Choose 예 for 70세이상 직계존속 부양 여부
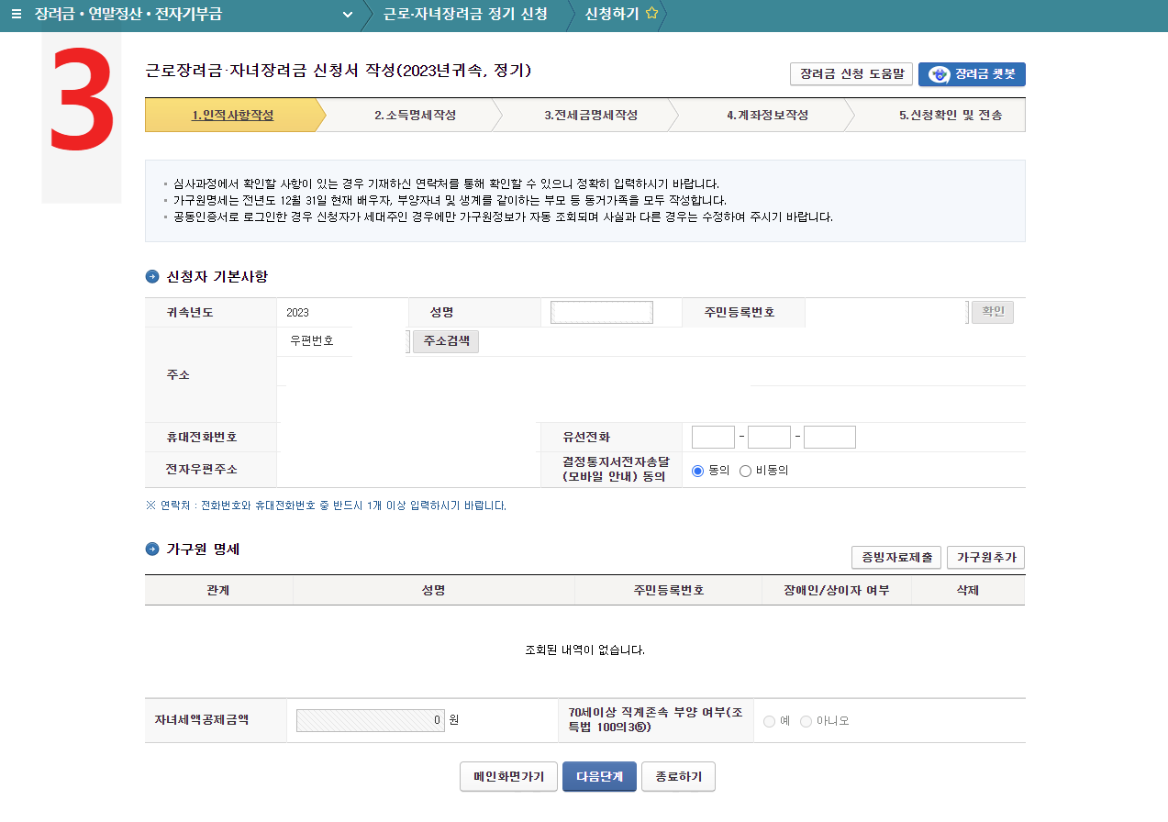Image resolution: width=1168 pixels, height=822 pixels. [768, 720]
